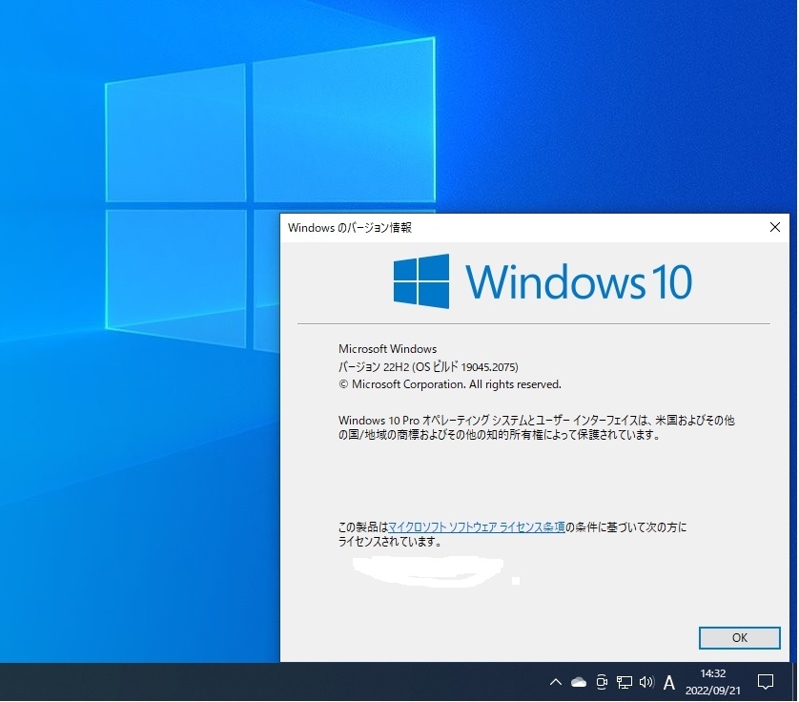Click the Microsoft Corporation copyright line

click(449, 384)
